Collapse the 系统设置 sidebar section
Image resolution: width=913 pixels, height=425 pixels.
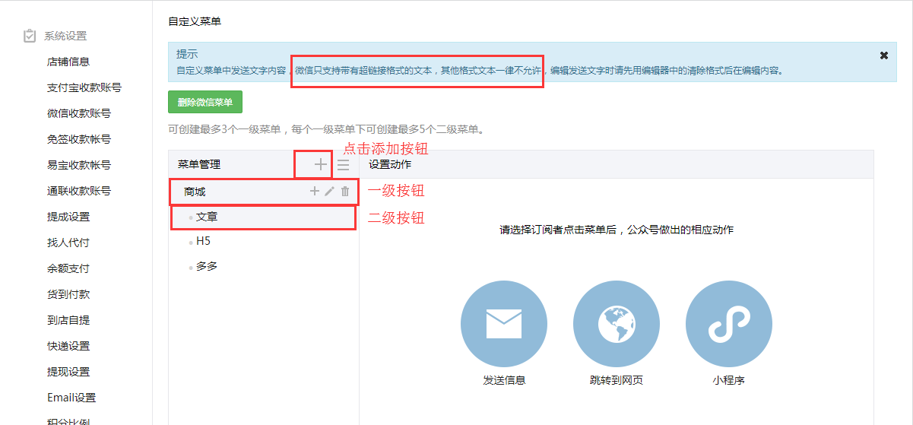pos(65,36)
